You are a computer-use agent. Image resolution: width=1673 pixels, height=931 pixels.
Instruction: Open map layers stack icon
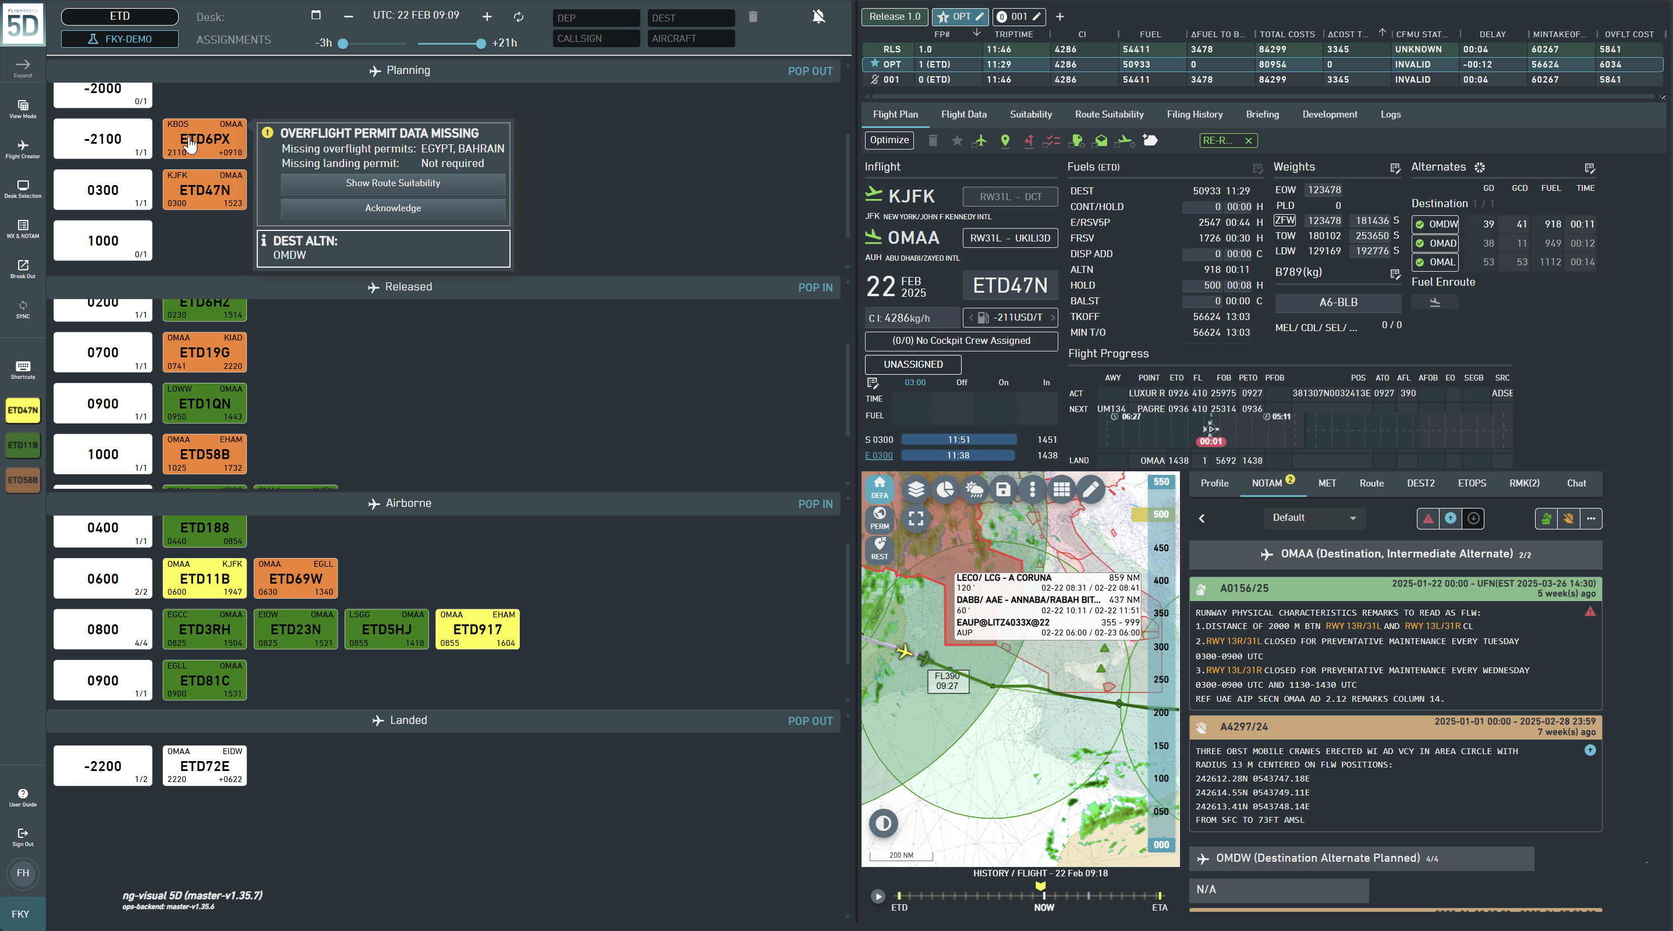pos(916,489)
